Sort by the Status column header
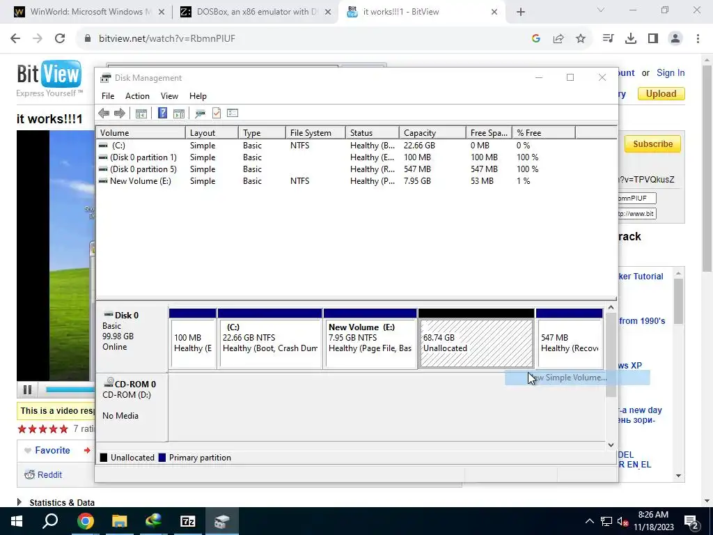The width and height of the screenshot is (713, 535). coord(373,133)
